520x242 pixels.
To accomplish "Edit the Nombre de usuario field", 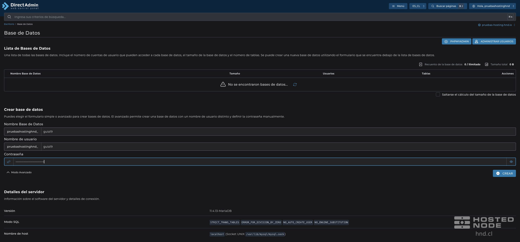I will tap(278, 146).
